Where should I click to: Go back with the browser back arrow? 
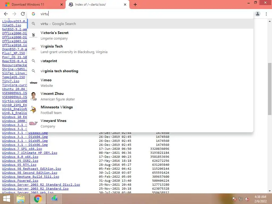point(6,14)
